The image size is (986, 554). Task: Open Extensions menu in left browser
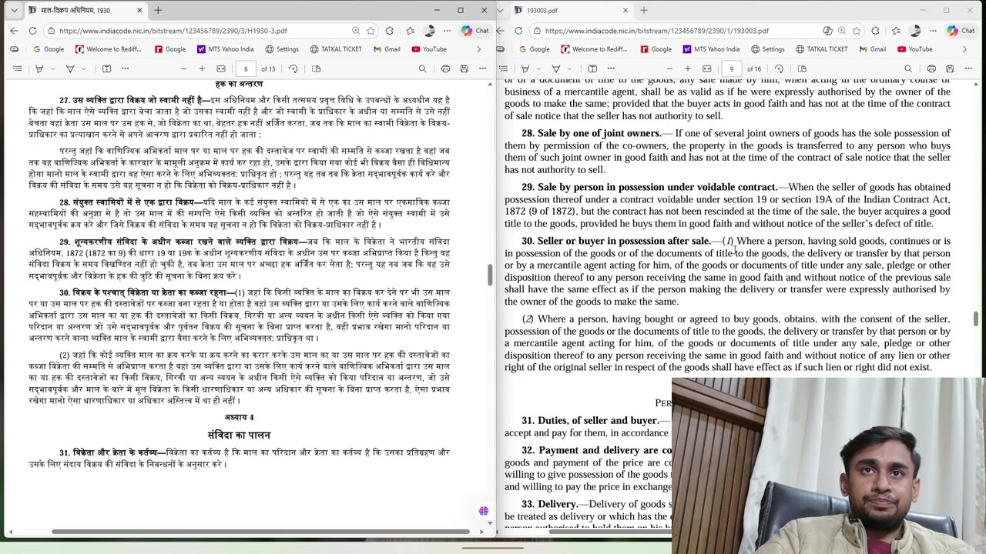pos(389,31)
